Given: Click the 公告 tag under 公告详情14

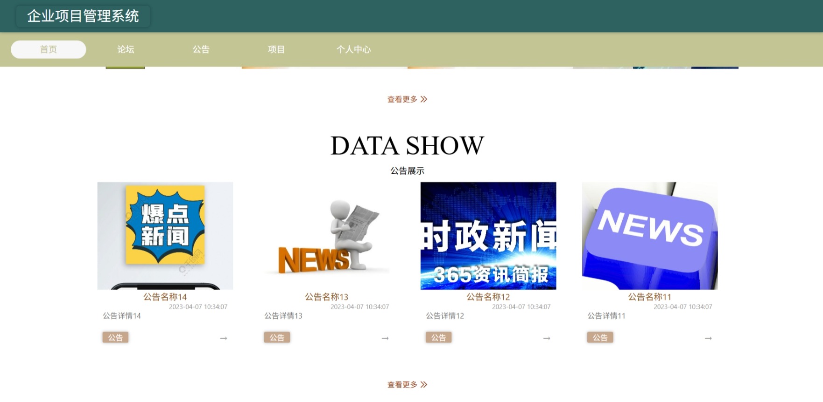Looking at the screenshot, I should [x=115, y=338].
